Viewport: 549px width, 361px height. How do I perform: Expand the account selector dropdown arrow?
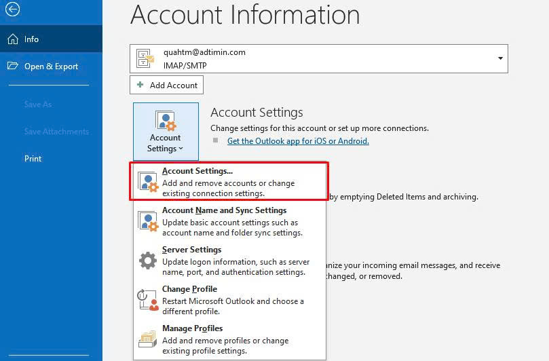point(500,58)
